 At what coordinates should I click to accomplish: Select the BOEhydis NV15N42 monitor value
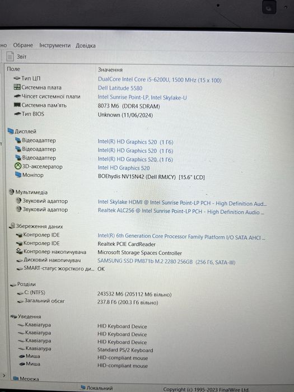(151, 177)
